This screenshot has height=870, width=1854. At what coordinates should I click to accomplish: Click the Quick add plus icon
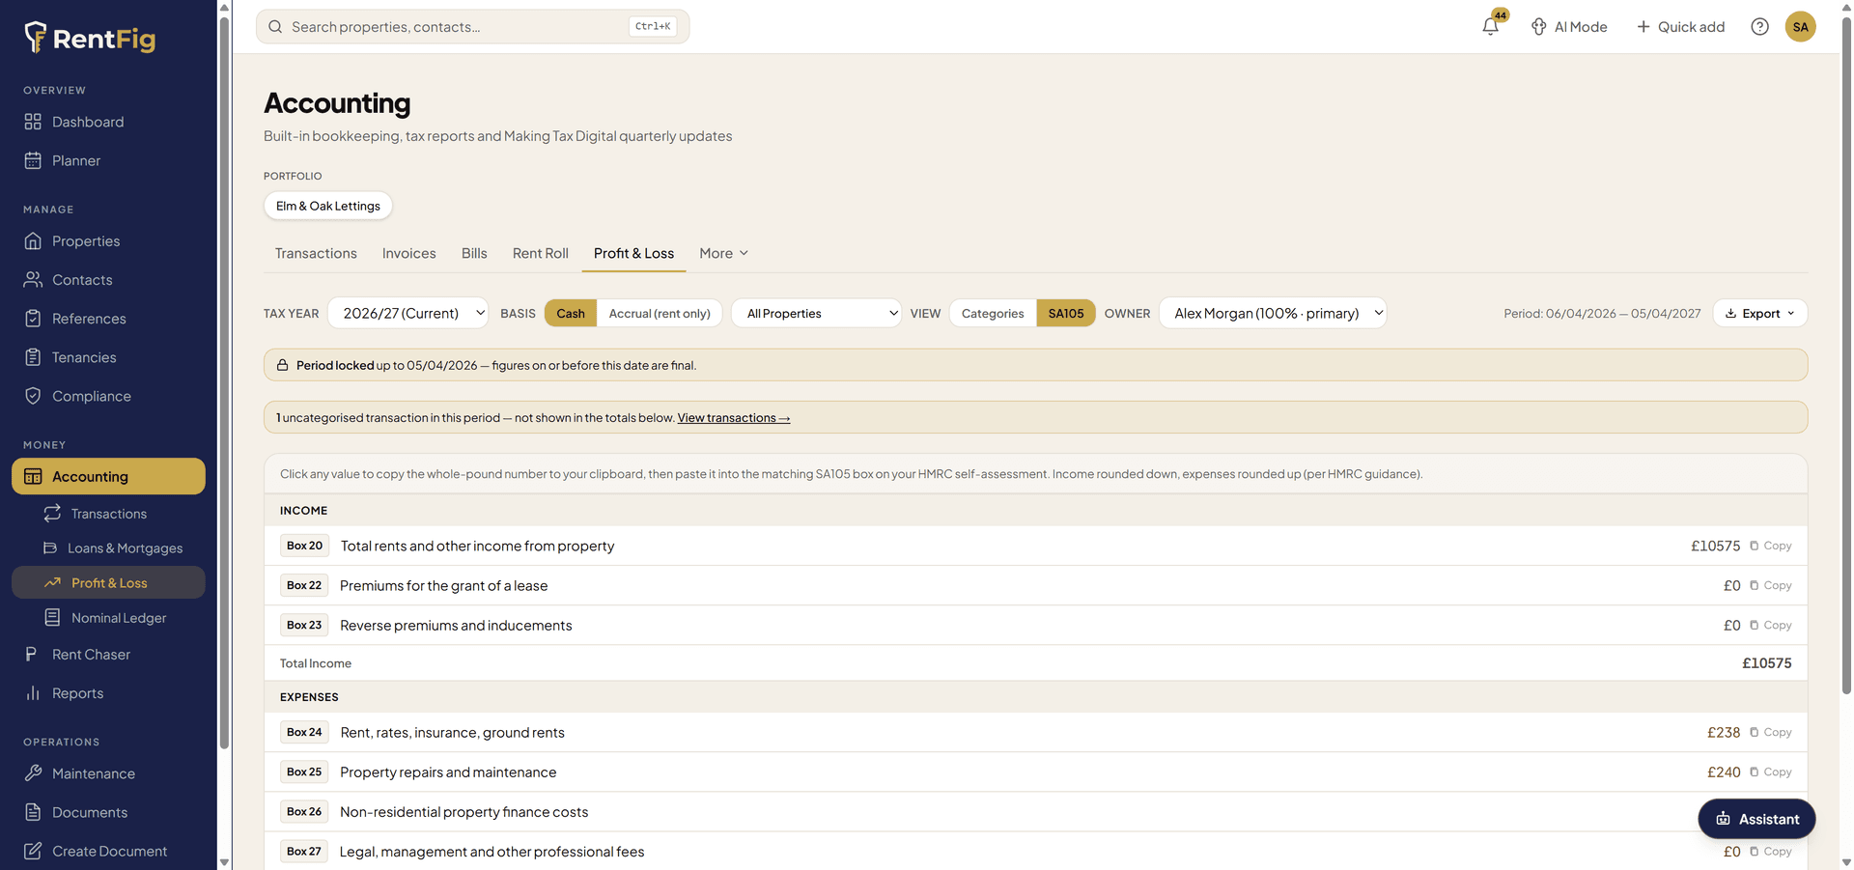coord(1643,27)
